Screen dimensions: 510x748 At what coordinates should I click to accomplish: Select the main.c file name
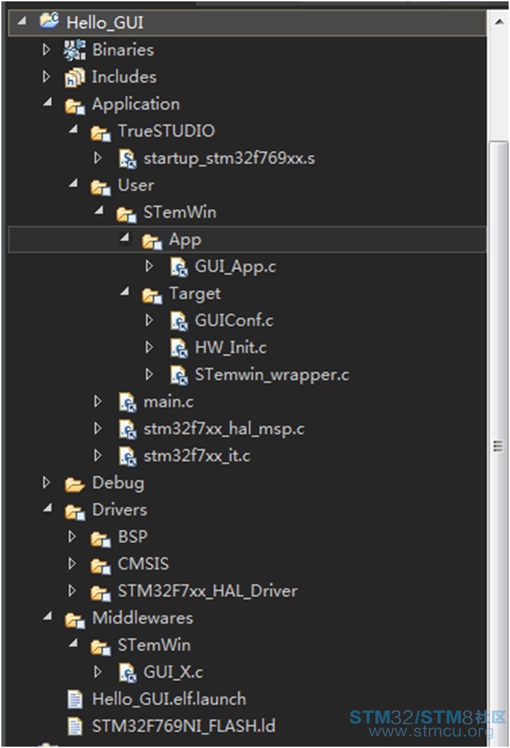[x=168, y=402]
